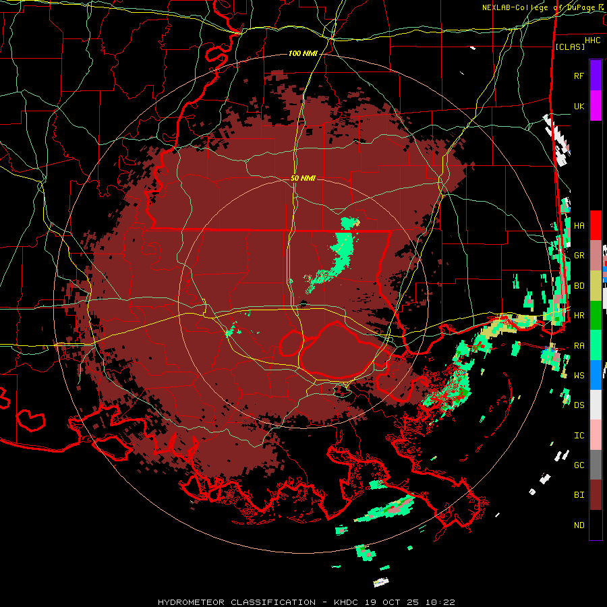
Task: Click the 50 NMI range ring label
Action: tap(303, 178)
